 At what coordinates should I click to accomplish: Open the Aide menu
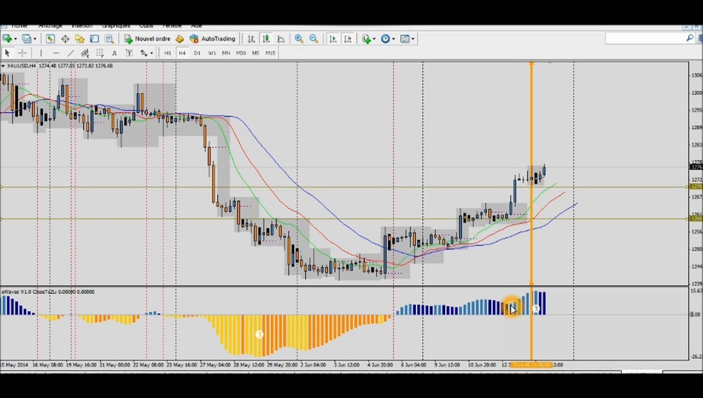197,25
